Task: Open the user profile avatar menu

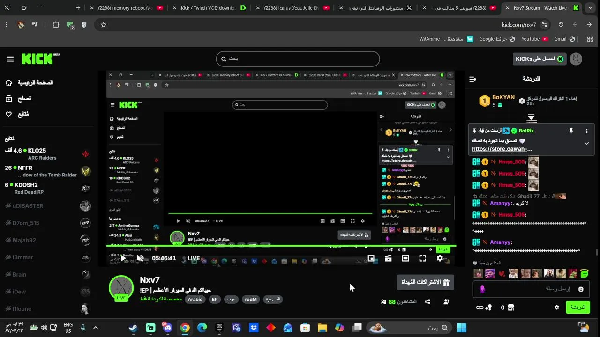Action: click(576, 59)
